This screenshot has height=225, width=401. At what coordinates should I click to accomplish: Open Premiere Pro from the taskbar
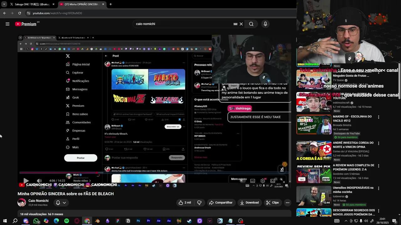(x=148, y=221)
